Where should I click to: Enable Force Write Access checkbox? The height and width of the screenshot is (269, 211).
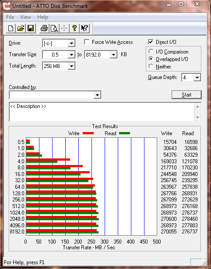tap(87, 42)
